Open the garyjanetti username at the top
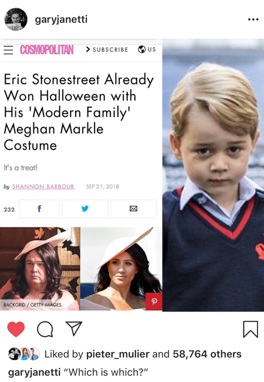The width and height of the screenshot is (264, 382). coord(61,19)
